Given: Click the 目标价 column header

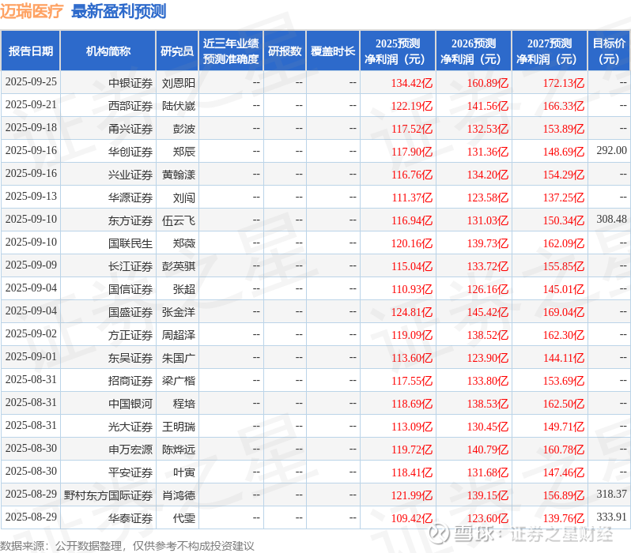Looking at the screenshot, I should 610,51.
